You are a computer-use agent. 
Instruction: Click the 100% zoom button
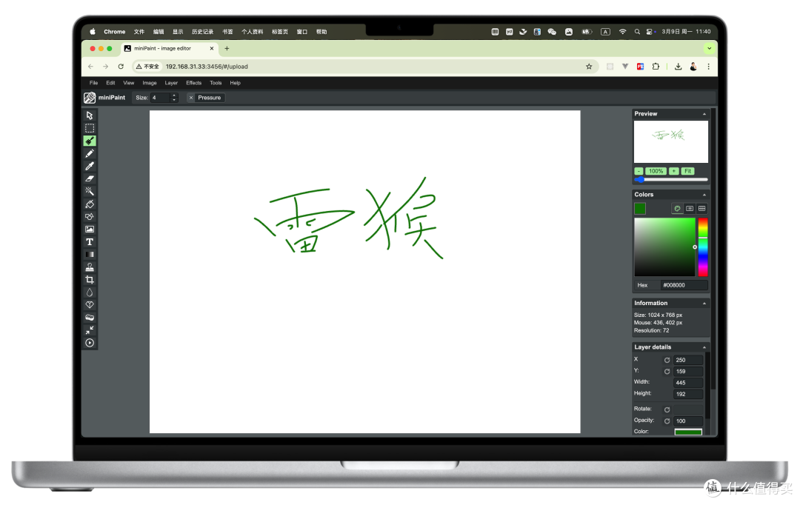coord(655,170)
